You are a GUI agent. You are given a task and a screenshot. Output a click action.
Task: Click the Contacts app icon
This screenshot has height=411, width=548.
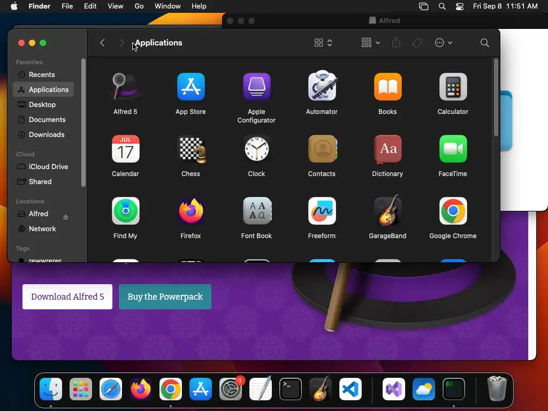click(322, 149)
